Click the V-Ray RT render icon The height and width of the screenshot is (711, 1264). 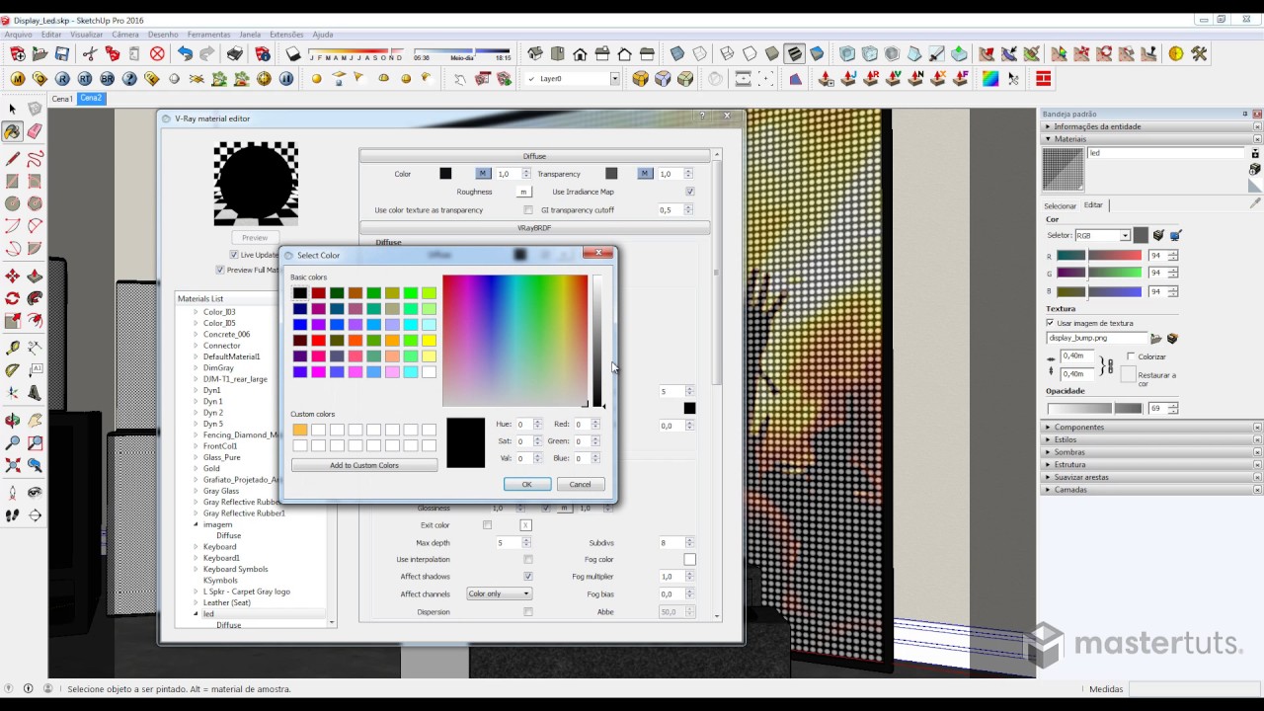pos(85,79)
